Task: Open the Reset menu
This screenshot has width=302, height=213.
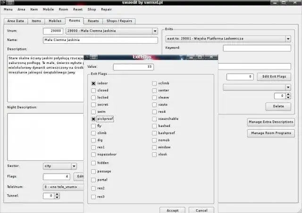Action: tap(78, 9)
